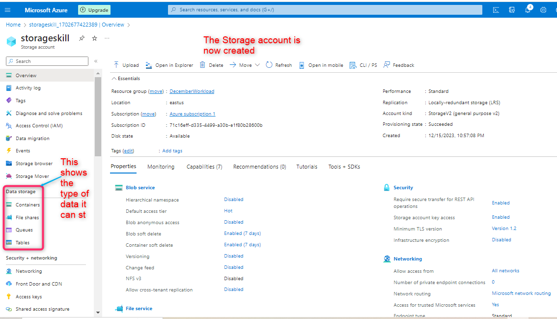Open Tables
The height and width of the screenshot is (319, 557).
point(23,242)
